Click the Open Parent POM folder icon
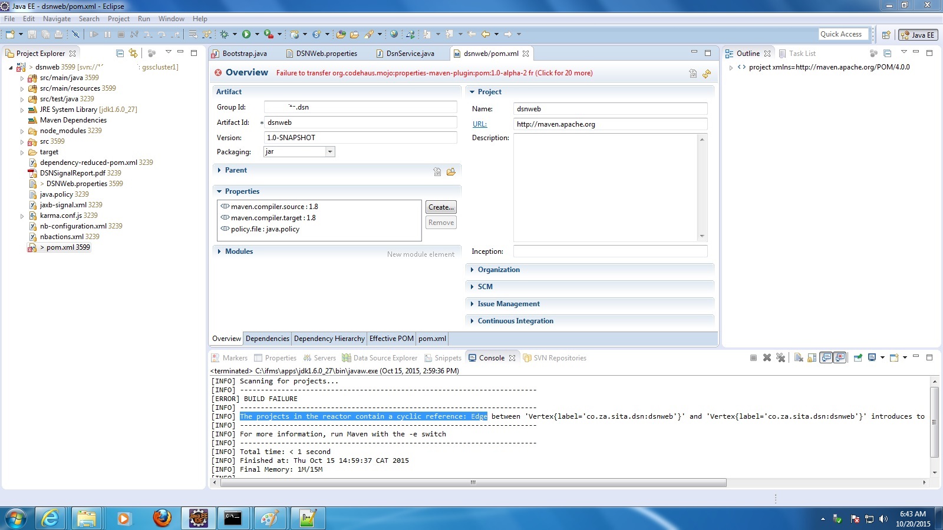943x530 pixels. point(451,171)
